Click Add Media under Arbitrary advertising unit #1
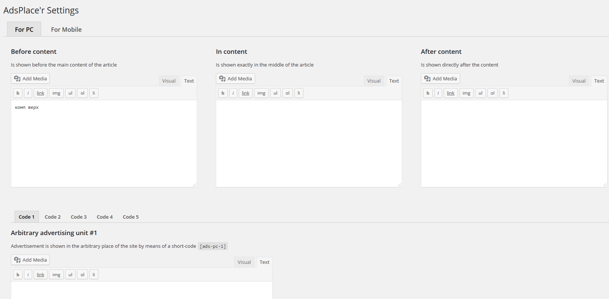This screenshot has height=299, width=609. tap(30, 260)
